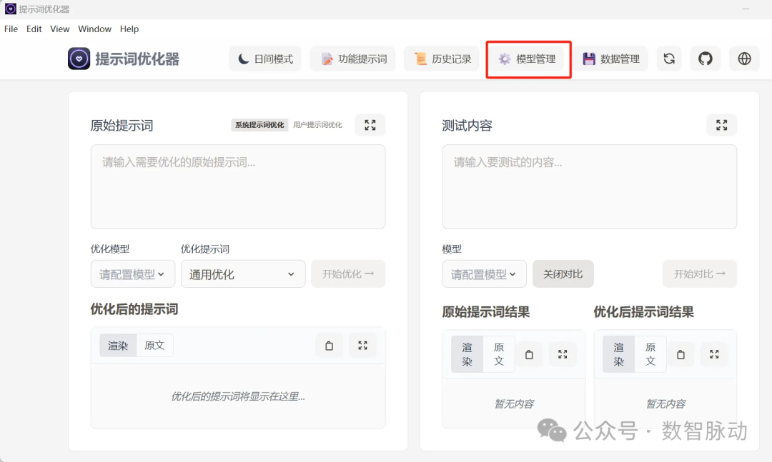Click the globe language icon
The image size is (772, 462).
click(x=744, y=59)
